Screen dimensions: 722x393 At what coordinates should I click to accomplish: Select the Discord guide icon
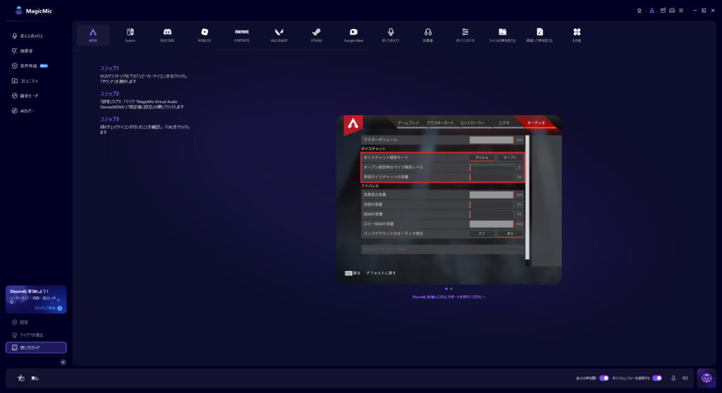coord(167,35)
